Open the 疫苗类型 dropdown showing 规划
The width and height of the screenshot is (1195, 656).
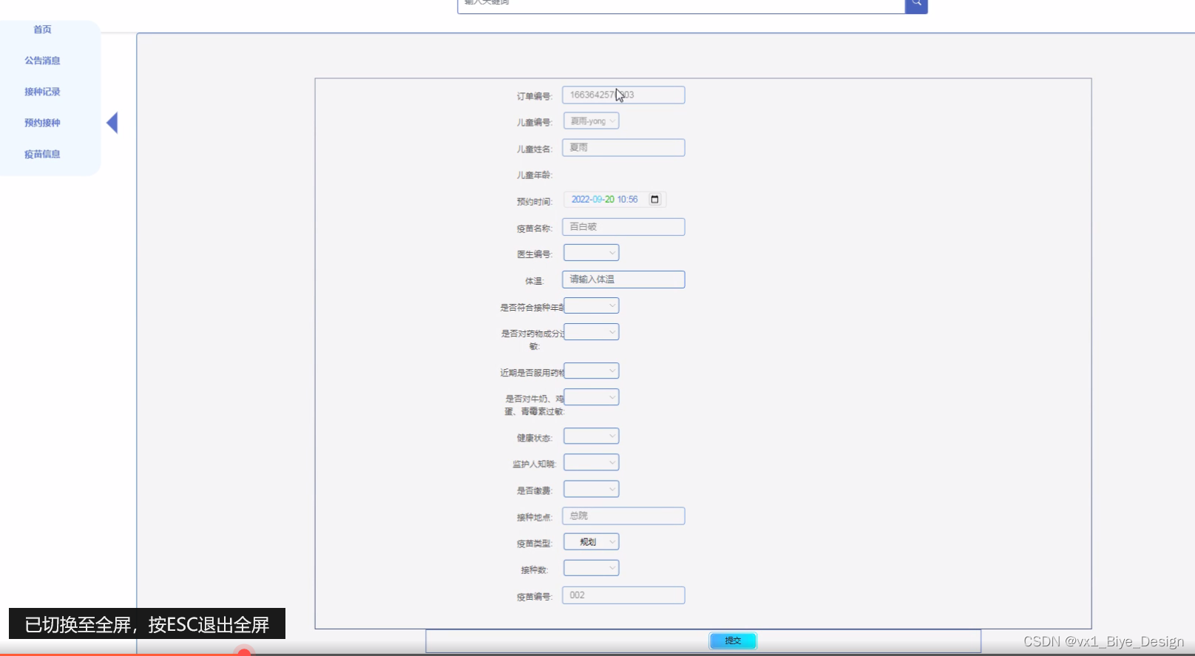click(592, 542)
